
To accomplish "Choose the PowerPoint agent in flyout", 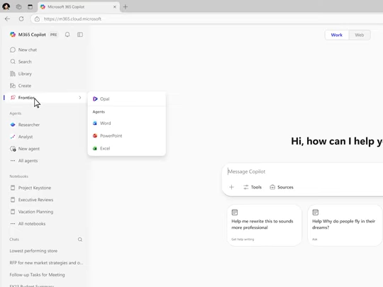I will click(127, 135).
